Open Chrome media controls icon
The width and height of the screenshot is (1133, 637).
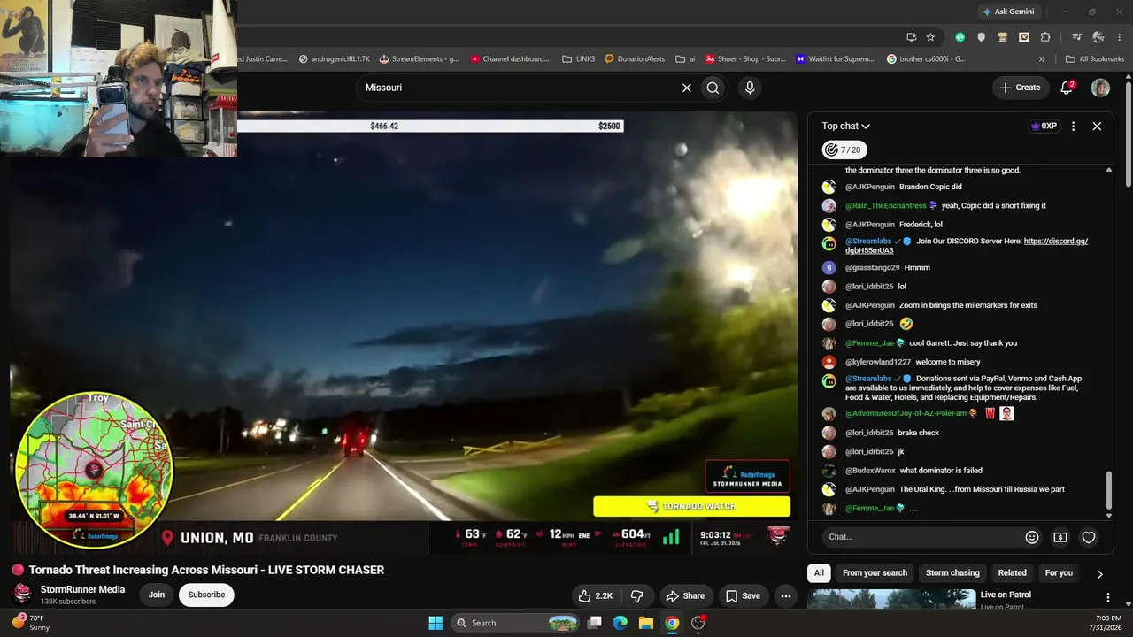[x=1076, y=37]
